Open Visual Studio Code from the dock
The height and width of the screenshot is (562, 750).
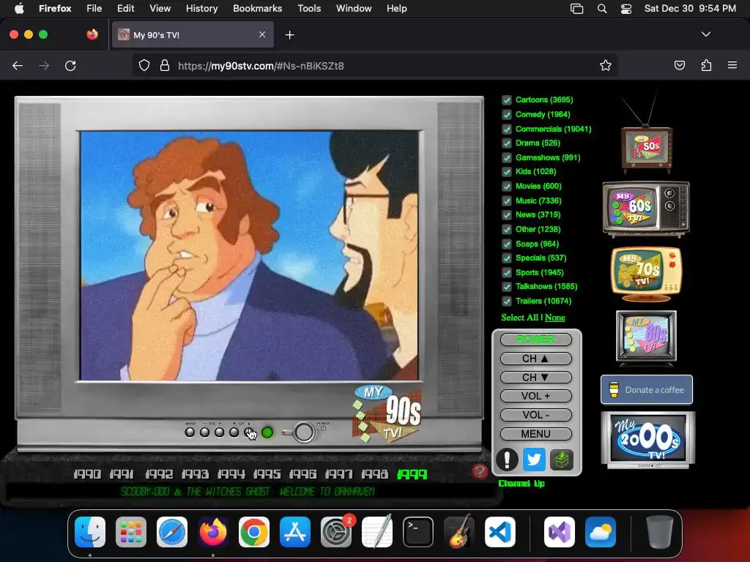coord(500,532)
